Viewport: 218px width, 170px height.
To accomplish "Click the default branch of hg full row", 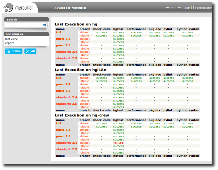I will pyautogui.click(x=85, y=32).
